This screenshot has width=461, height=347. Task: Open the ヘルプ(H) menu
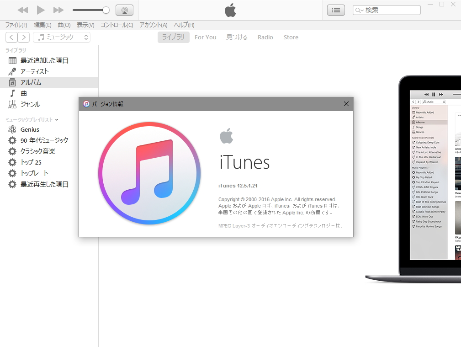point(184,25)
